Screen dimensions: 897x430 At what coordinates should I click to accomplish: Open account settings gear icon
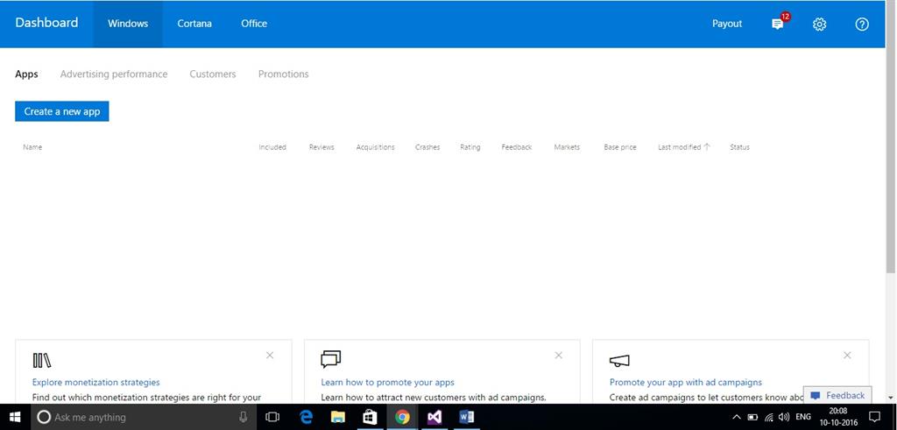(819, 24)
